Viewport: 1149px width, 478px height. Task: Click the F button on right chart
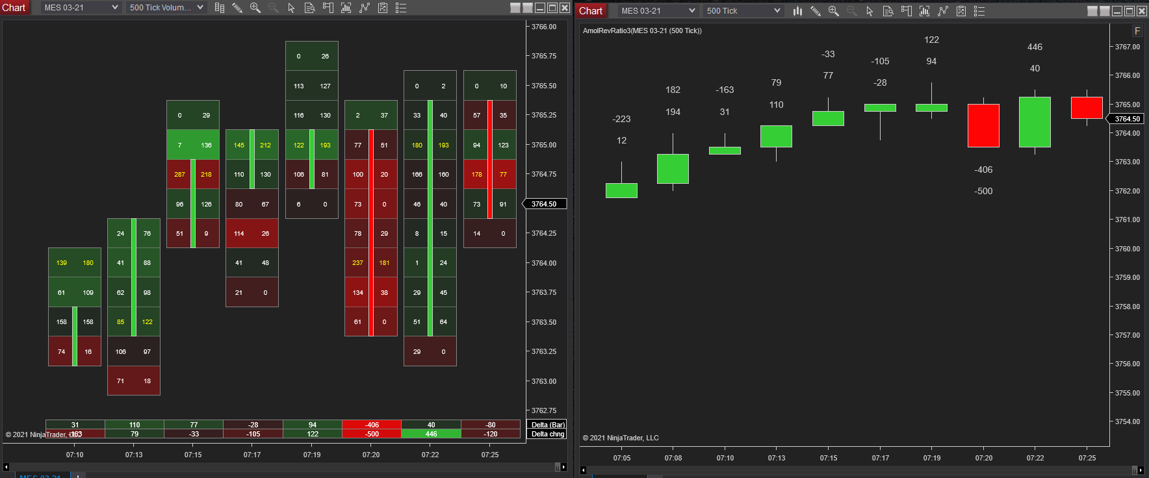pyautogui.click(x=1137, y=31)
